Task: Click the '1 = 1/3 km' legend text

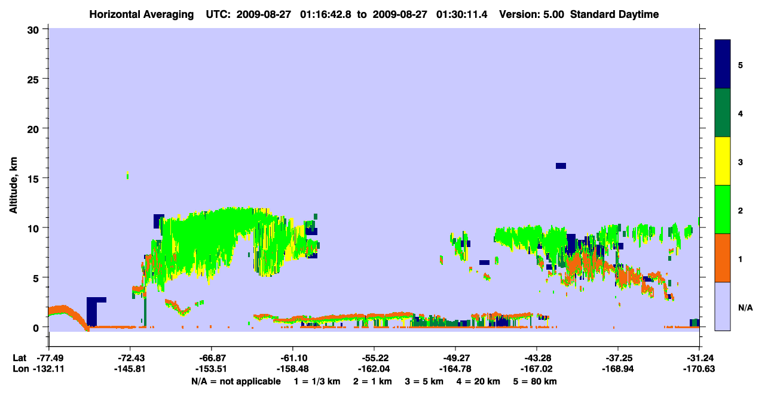Action: tap(317, 381)
